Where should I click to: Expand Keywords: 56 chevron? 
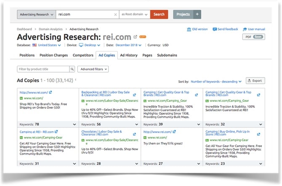coord(137,124)
